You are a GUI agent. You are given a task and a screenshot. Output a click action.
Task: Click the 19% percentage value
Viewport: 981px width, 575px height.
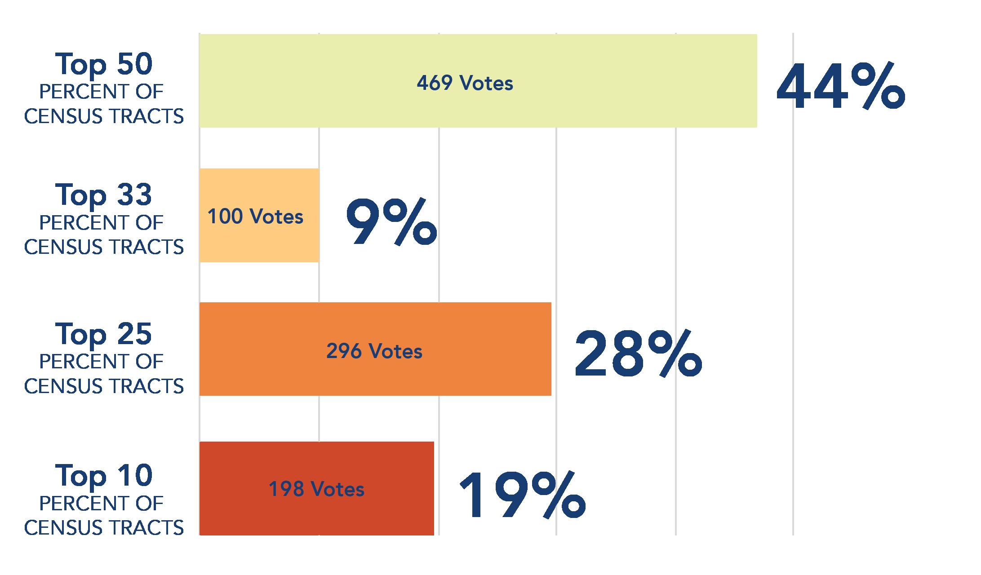click(522, 495)
